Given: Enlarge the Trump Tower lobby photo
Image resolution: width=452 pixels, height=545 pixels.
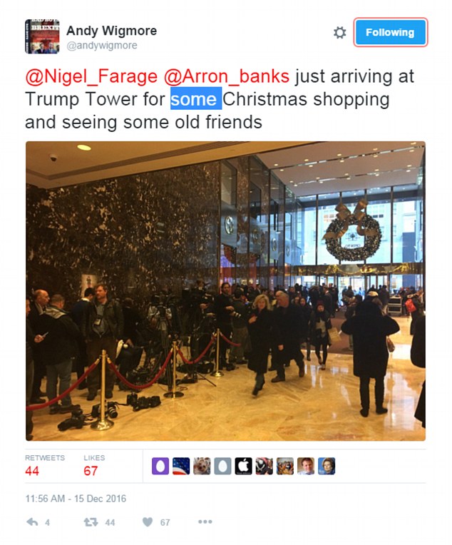Looking at the screenshot, I should tap(225, 291).
